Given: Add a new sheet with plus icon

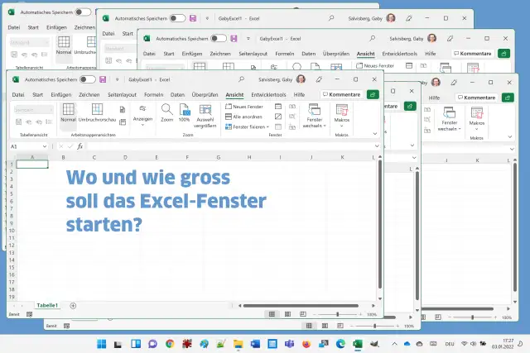Looking at the screenshot, I should click(73, 305).
